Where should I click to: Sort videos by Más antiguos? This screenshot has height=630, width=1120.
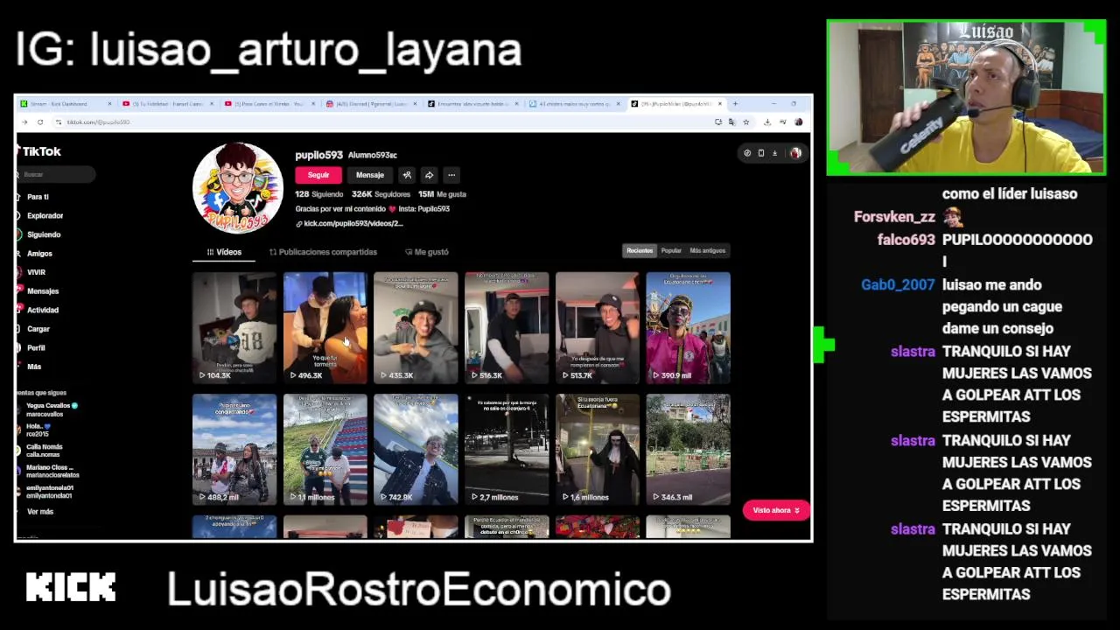click(x=707, y=250)
